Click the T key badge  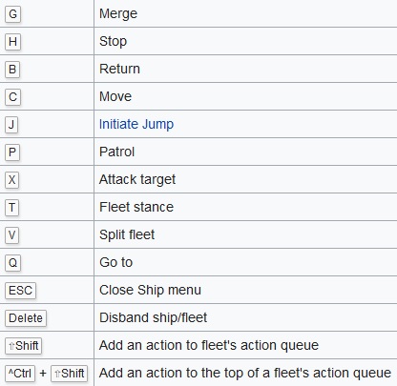click(12, 208)
